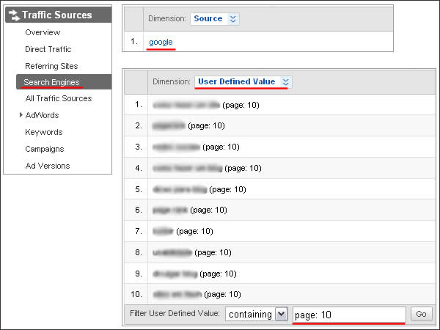The image size is (440, 330).
Task: Open the AdWords report
Action: 42,115
